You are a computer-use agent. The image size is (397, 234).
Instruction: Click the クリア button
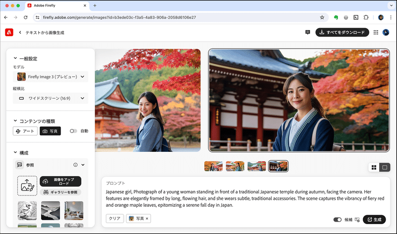point(115,218)
